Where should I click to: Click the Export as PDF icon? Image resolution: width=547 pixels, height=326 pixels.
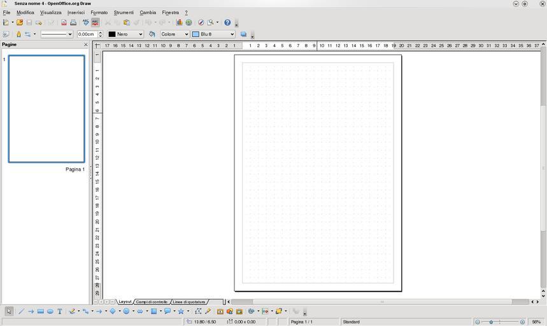64,22
